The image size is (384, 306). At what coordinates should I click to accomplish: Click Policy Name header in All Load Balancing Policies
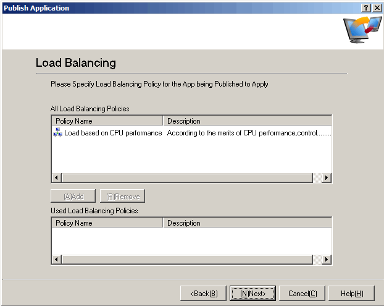point(107,121)
